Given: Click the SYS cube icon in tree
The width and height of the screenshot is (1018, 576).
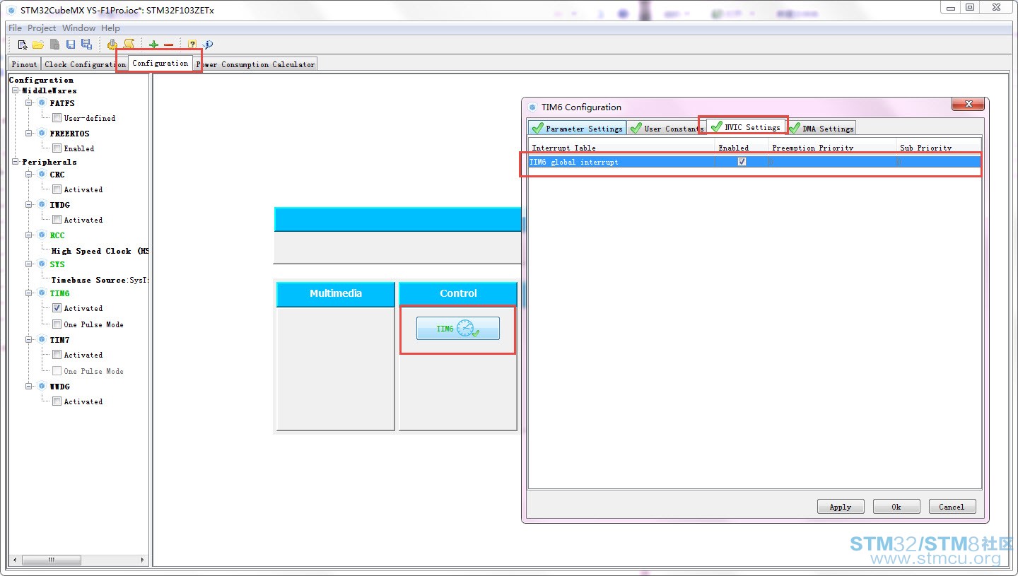Looking at the screenshot, I should tap(42, 264).
